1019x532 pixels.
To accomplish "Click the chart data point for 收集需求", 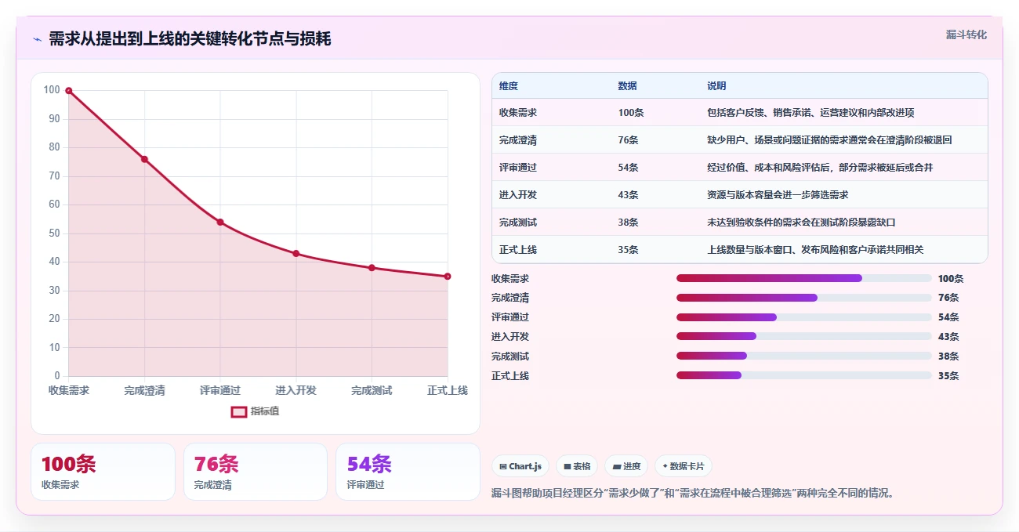I will coord(69,91).
